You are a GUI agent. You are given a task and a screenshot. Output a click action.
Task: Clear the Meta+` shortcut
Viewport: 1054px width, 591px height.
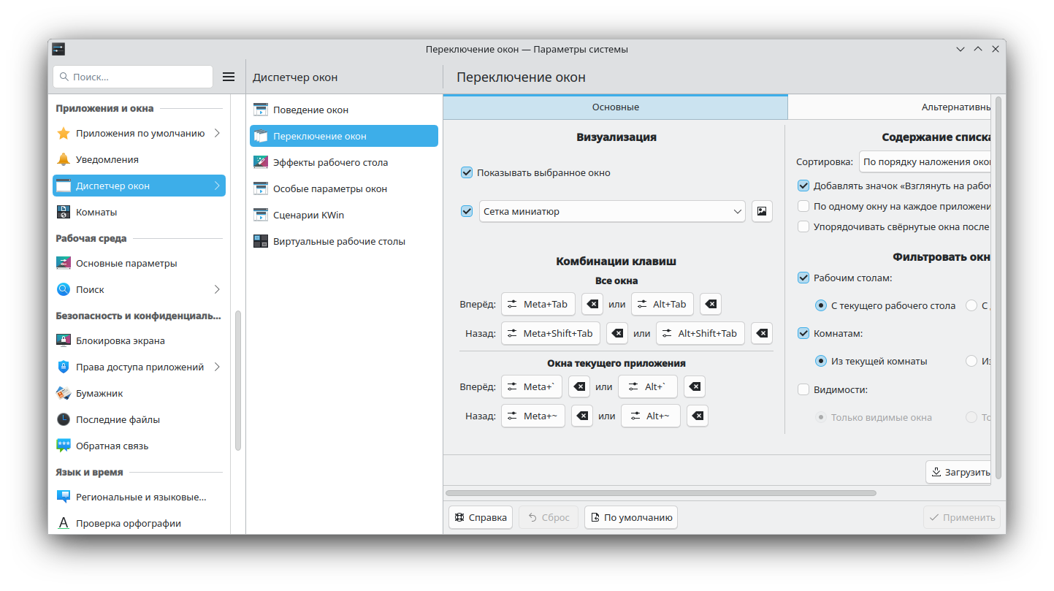pyautogui.click(x=579, y=386)
